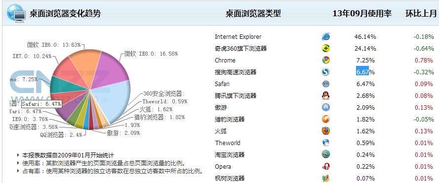
Task: Click the desktop monitor globe header icon
Action: click(x=15, y=13)
